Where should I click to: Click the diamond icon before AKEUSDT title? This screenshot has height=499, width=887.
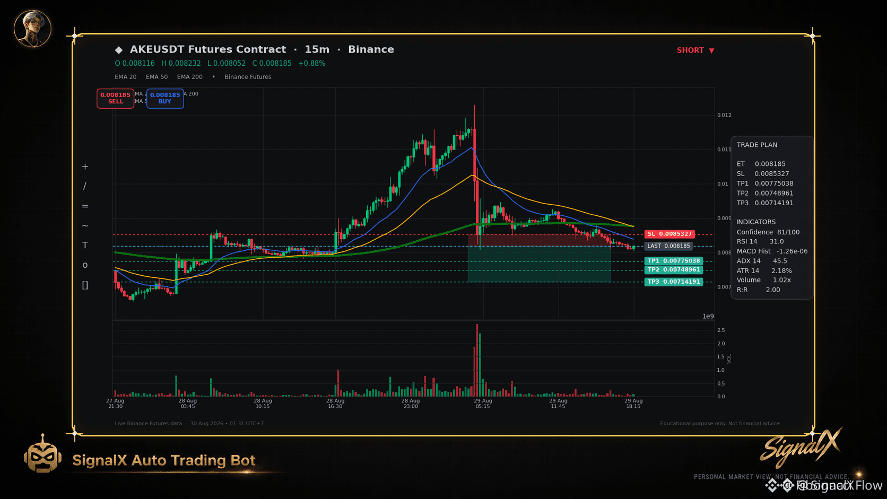(119, 50)
